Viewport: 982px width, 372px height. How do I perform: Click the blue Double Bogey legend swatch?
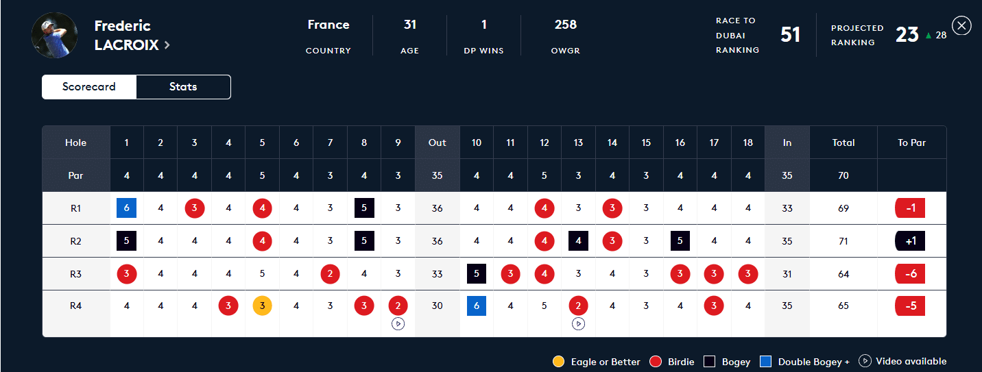(766, 362)
